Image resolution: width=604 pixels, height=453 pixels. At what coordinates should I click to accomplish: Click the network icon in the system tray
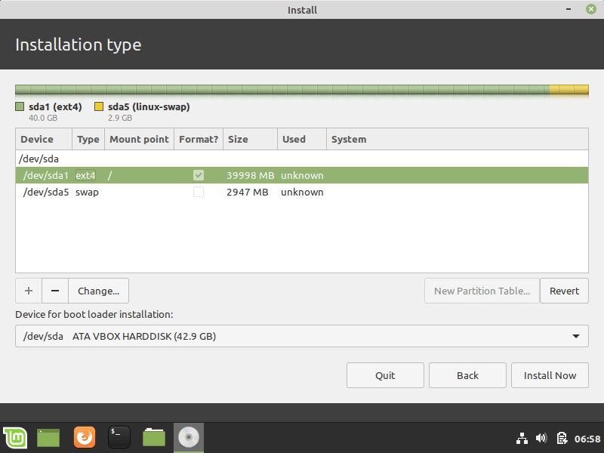(522, 438)
